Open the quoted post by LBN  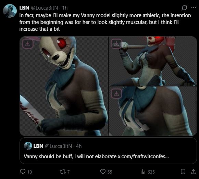[x=108, y=151]
